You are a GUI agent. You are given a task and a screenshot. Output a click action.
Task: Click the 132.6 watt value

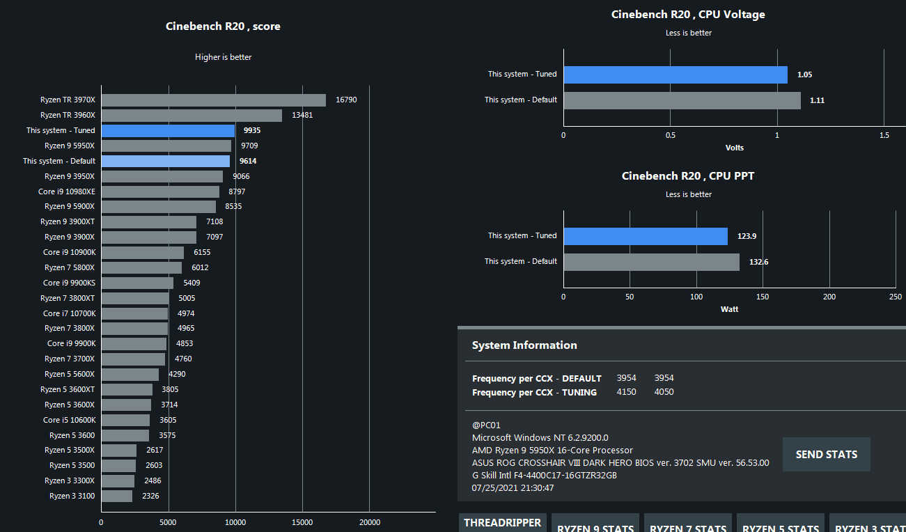coord(758,263)
